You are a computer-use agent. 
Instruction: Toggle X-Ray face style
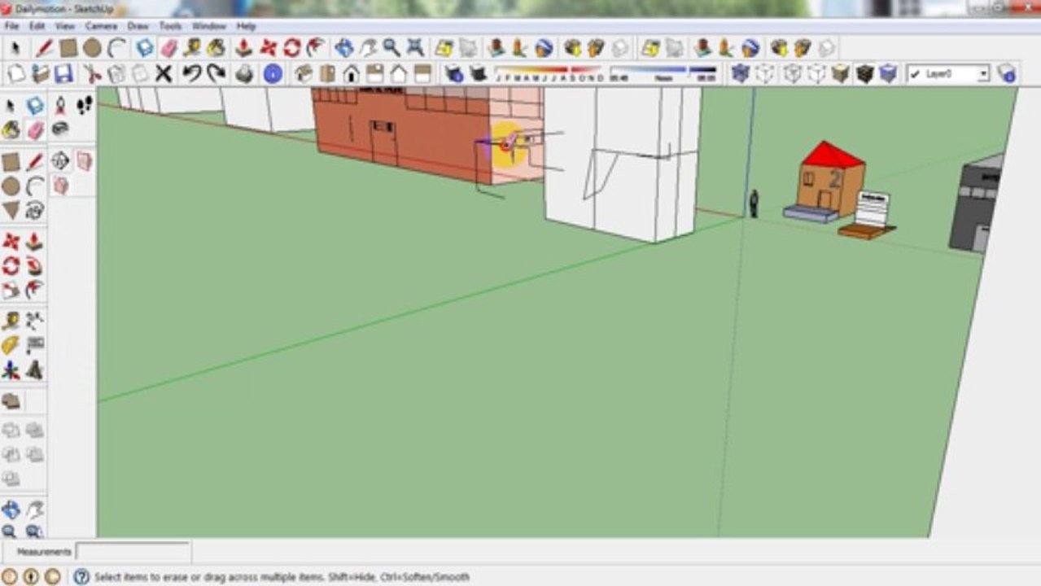[740, 74]
